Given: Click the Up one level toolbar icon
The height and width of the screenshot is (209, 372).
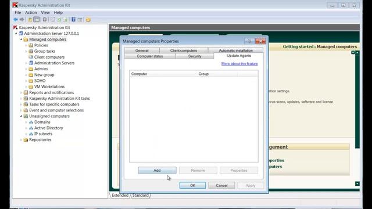Looking at the screenshot, I should pyautogui.click(x=30, y=19).
